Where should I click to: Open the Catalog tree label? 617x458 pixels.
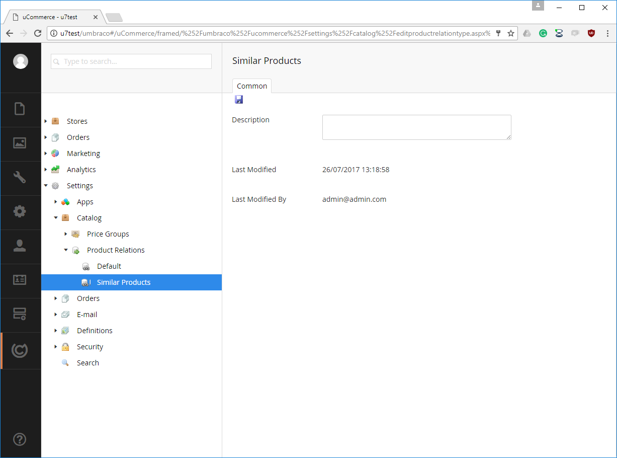pyautogui.click(x=89, y=218)
